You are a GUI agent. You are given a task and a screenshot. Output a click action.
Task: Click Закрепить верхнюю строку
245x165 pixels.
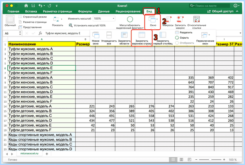pyautogui.click(x=142, y=38)
